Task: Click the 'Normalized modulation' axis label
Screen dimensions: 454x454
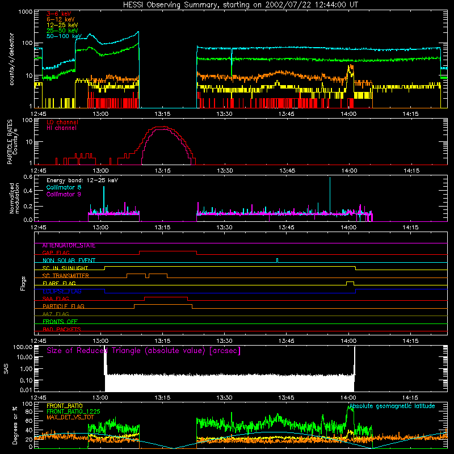Action: [x=14, y=198]
